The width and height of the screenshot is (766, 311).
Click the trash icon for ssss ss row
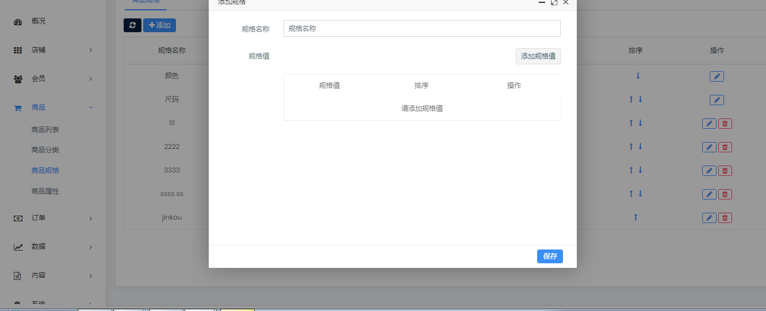(x=725, y=195)
